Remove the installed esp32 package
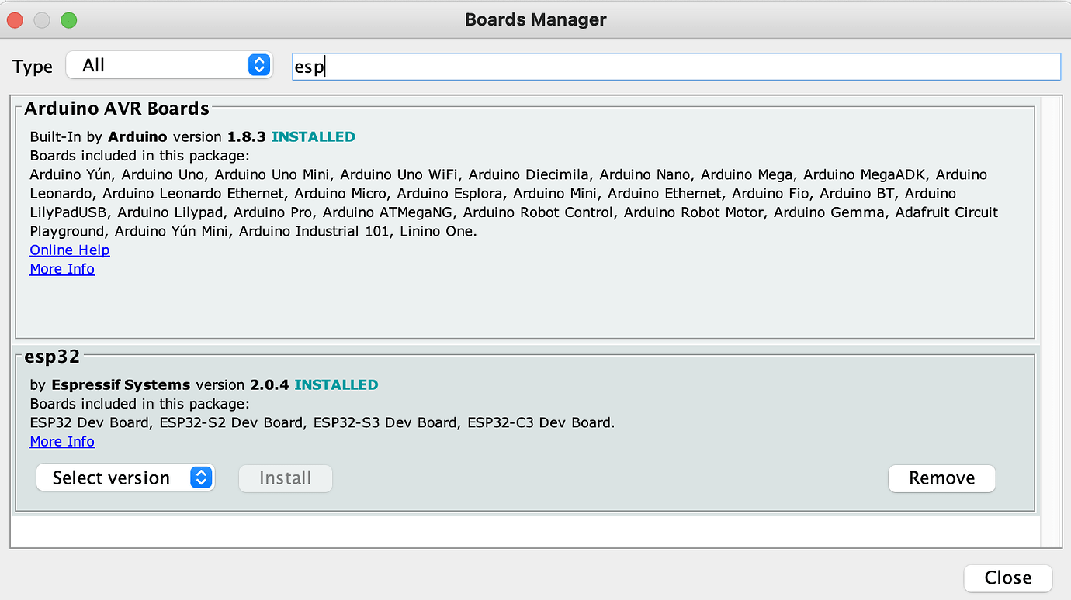Viewport: 1071px width, 600px height. click(941, 478)
